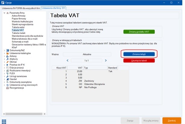Image resolution: width=185 pixels, height=124 pixels.
Task: Click the FLEX icon in the tree
Action: (x=8, y=73)
